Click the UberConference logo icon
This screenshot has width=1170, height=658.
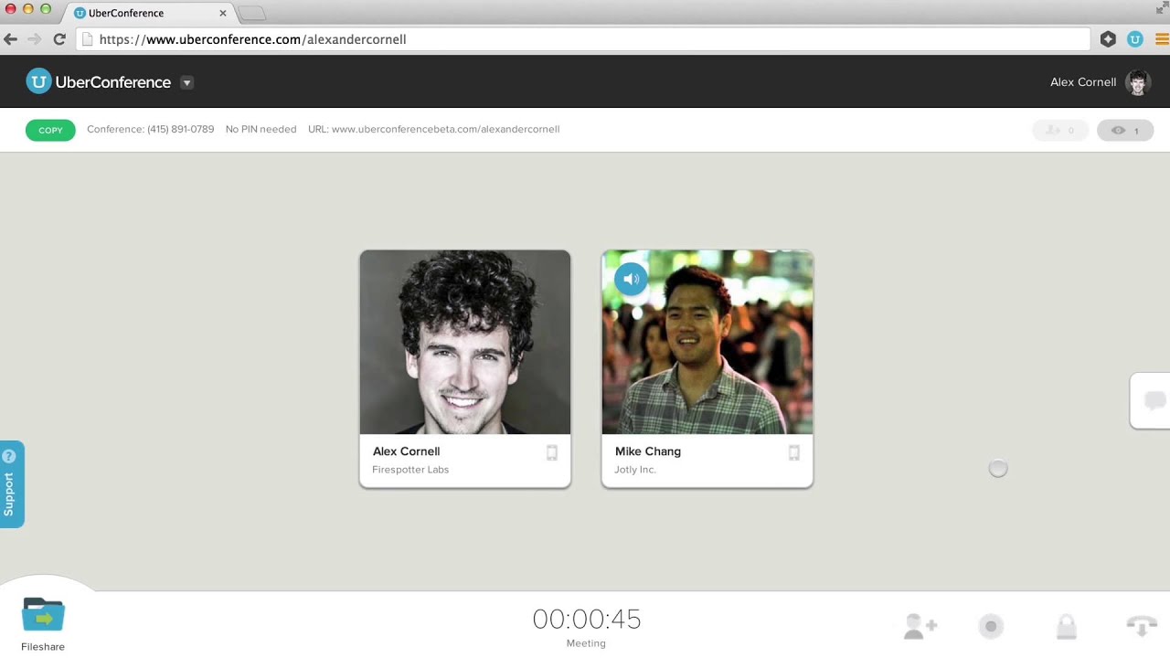[x=38, y=81]
